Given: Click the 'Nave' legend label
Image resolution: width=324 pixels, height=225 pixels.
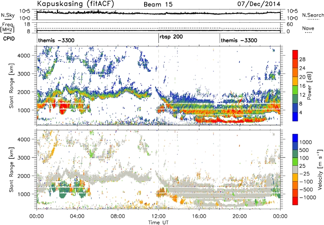Looking at the screenshot, I should click(x=308, y=28).
